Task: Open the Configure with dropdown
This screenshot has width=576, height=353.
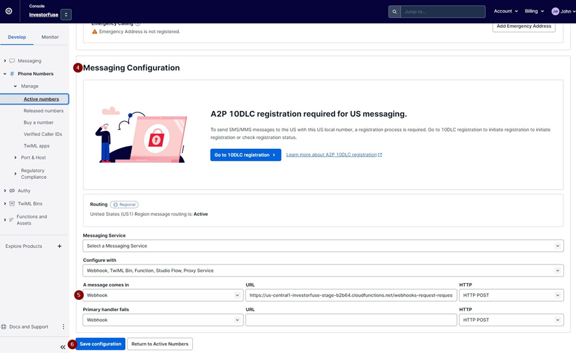Action: [x=323, y=271]
